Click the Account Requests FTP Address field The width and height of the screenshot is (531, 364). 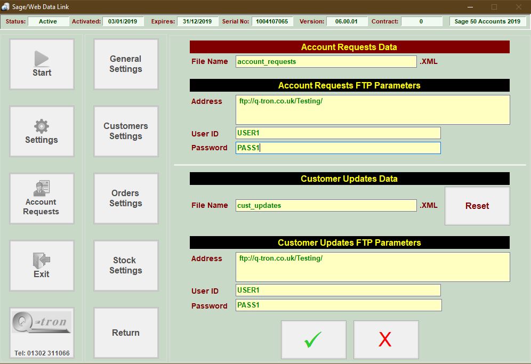[373, 110]
